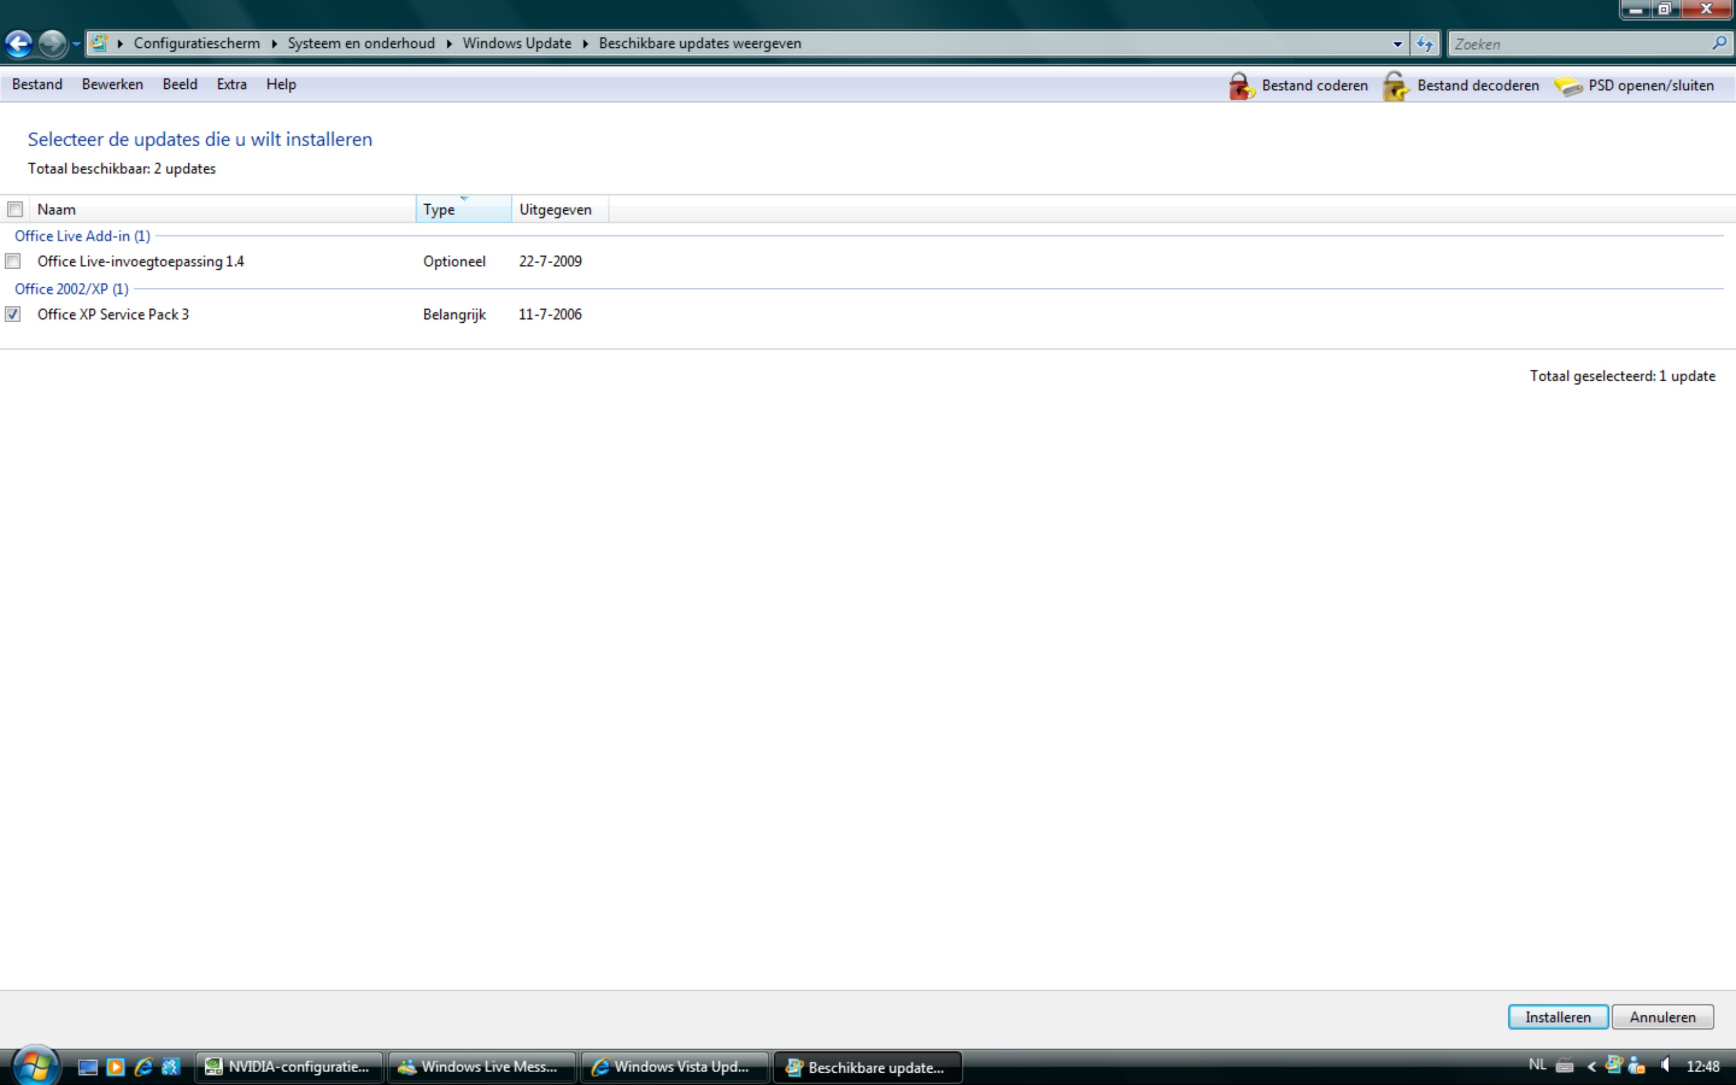
Task: Collapse the Office Live Add-in (1) group
Action: 82,236
